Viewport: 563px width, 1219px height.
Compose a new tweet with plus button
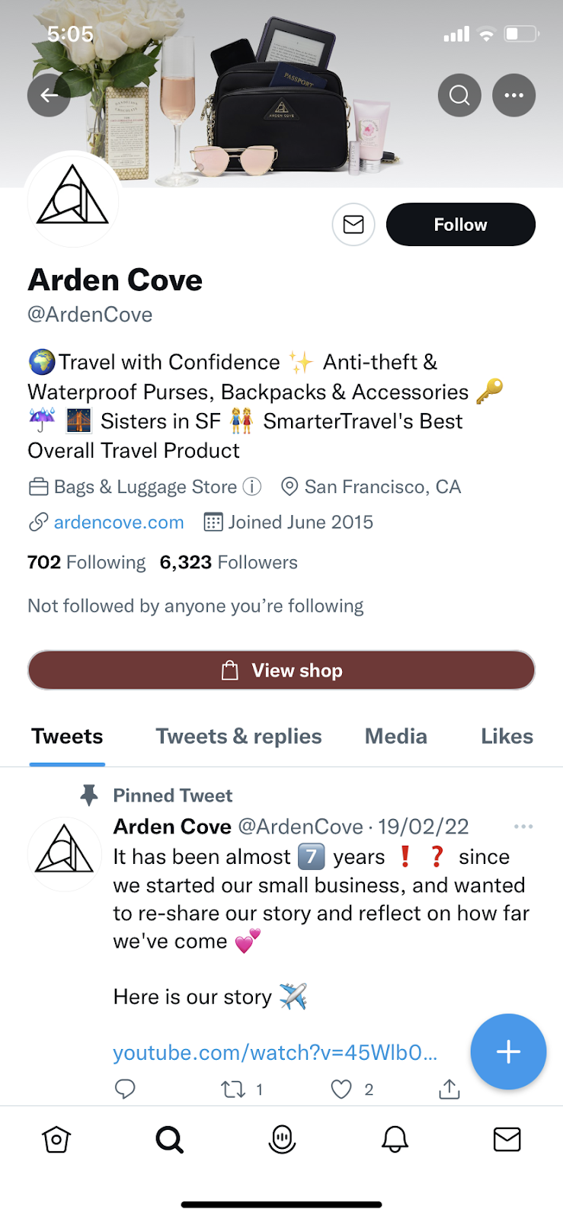point(508,1051)
